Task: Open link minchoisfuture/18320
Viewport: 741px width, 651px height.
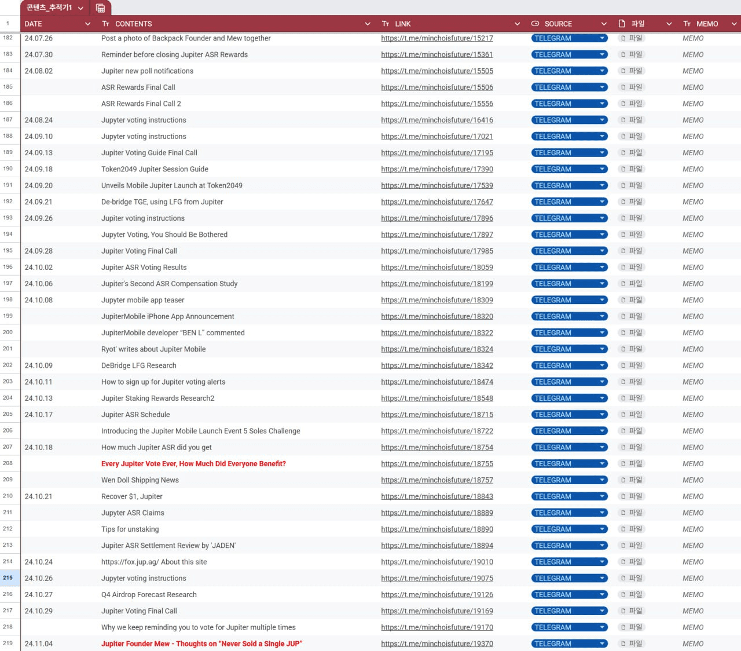Action: tap(437, 317)
